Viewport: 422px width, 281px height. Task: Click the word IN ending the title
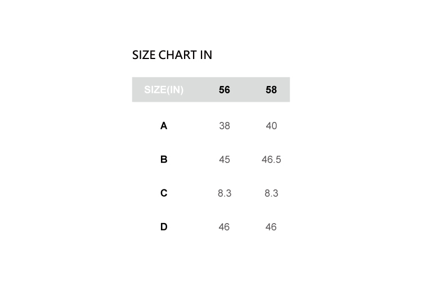[206, 55]
